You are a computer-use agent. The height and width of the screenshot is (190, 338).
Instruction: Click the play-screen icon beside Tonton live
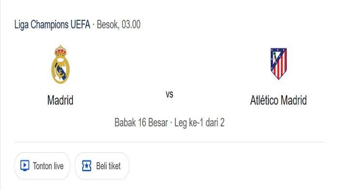coord(25,166)
